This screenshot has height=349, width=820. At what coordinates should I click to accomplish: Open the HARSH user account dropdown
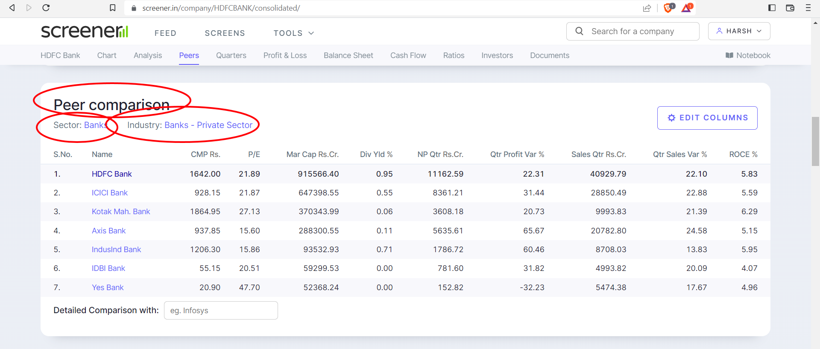point(739,31)
